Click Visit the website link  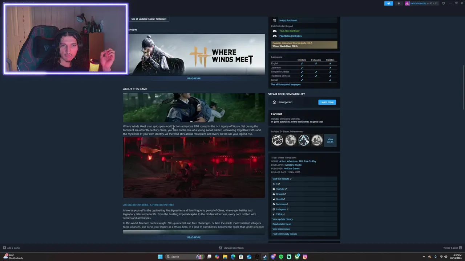click(x=304, y=179)
